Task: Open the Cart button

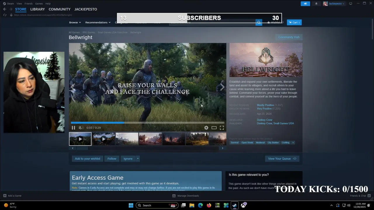Action: click(294, 22)
